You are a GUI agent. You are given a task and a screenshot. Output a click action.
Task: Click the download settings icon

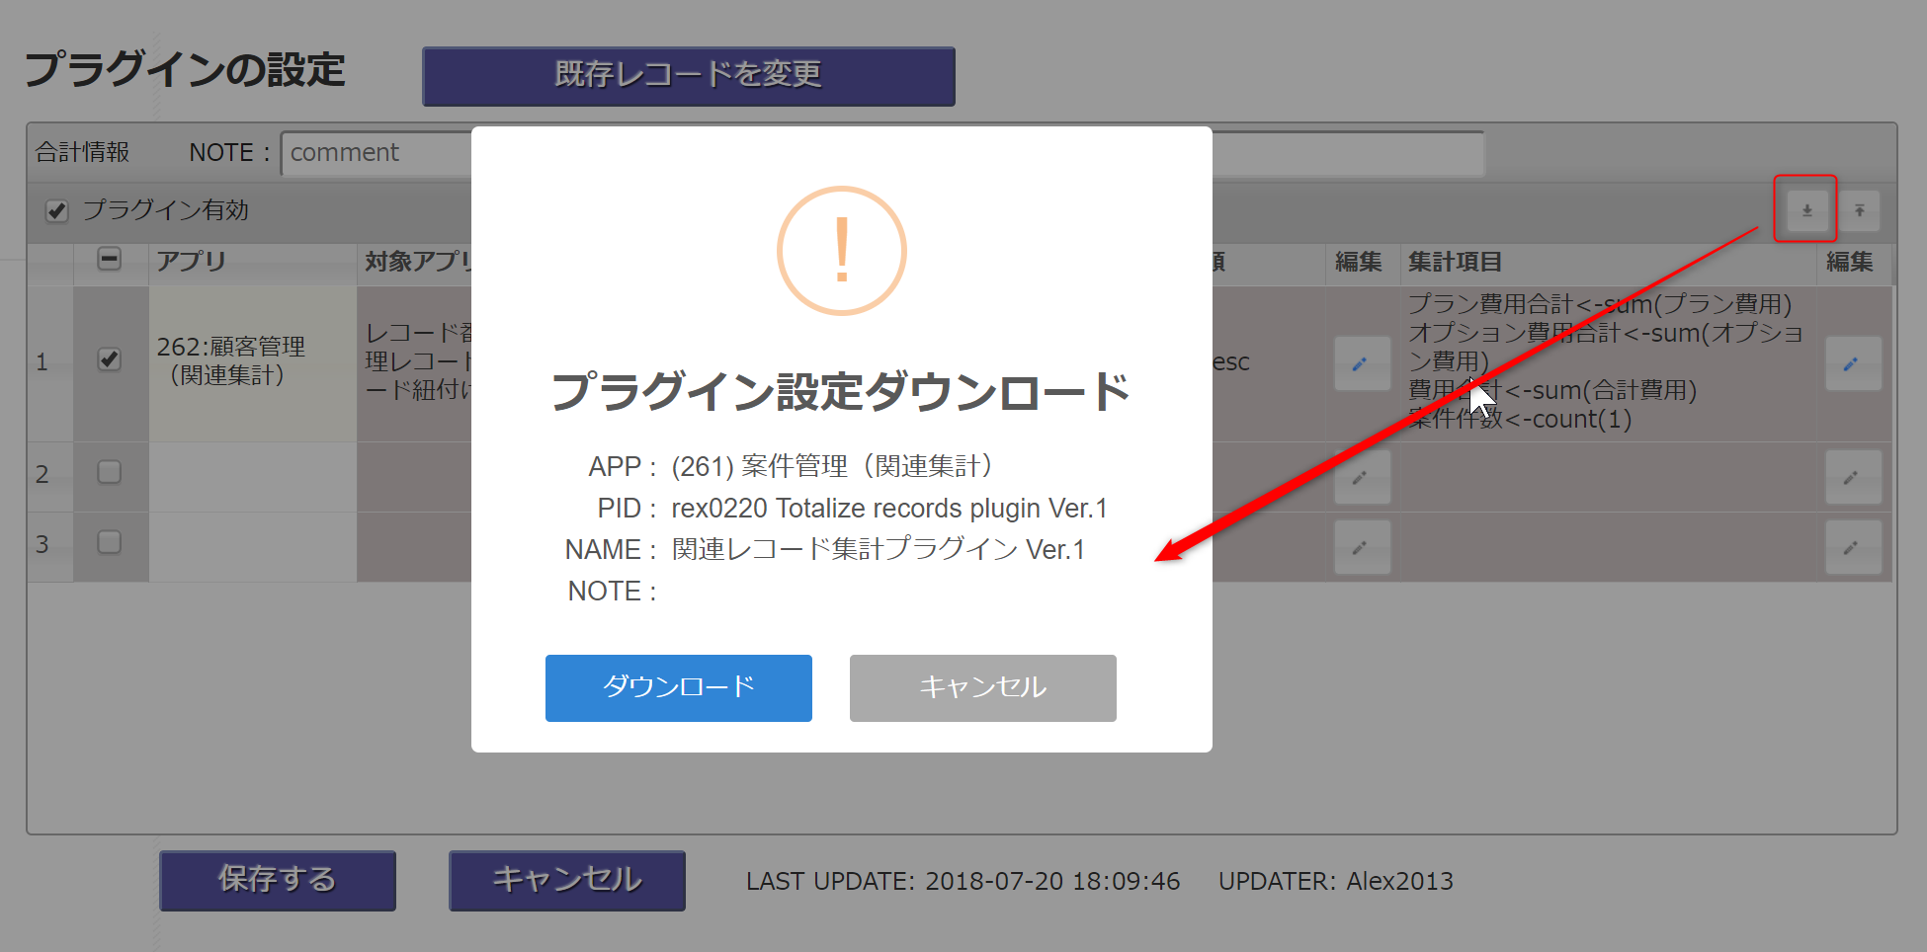click(1806, 210)
